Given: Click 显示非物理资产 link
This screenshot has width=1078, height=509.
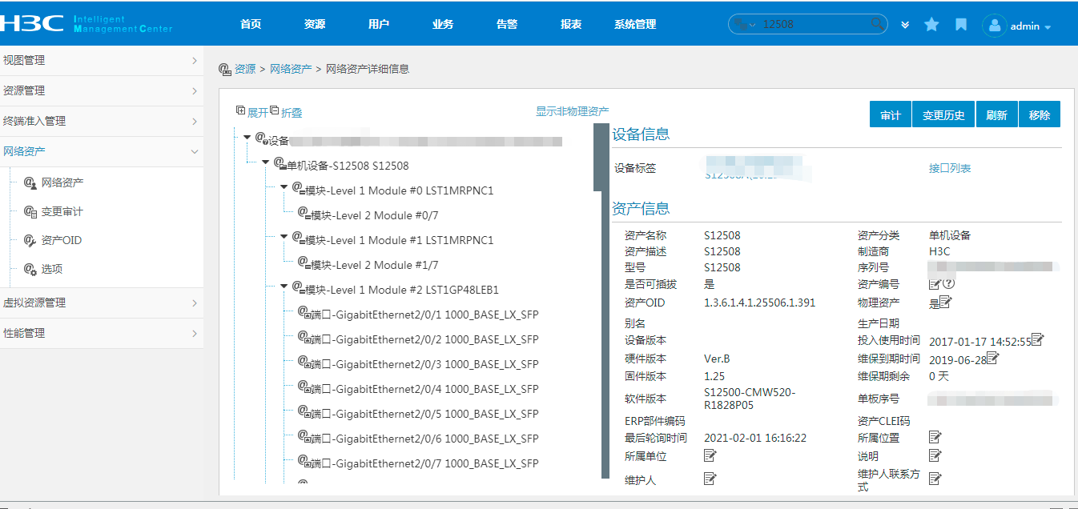Looking at the screenshot, I should (572, 111).
